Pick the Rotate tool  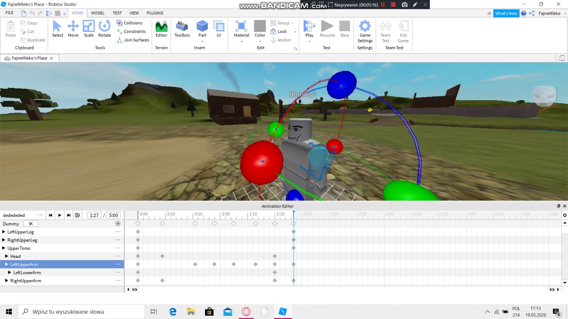point(105,29)
